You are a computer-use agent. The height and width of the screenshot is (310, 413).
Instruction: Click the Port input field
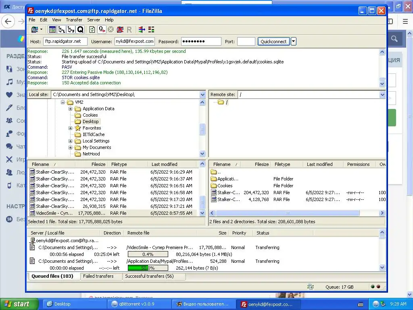point(246,42)
